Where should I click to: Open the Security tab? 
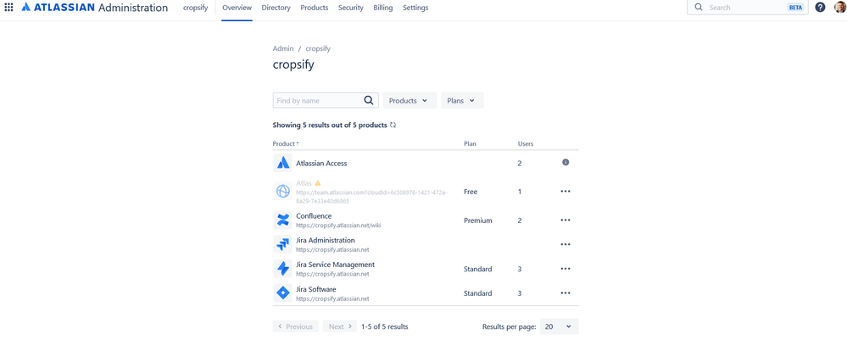pyautogui.click(x=350, y=8)
